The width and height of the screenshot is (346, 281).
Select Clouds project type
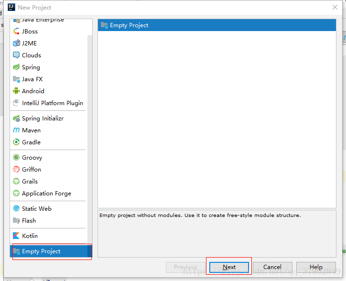(x=49, y=55)
